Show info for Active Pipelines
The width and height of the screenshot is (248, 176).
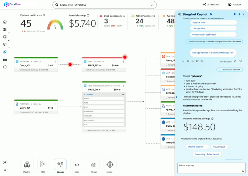[154, 16]
